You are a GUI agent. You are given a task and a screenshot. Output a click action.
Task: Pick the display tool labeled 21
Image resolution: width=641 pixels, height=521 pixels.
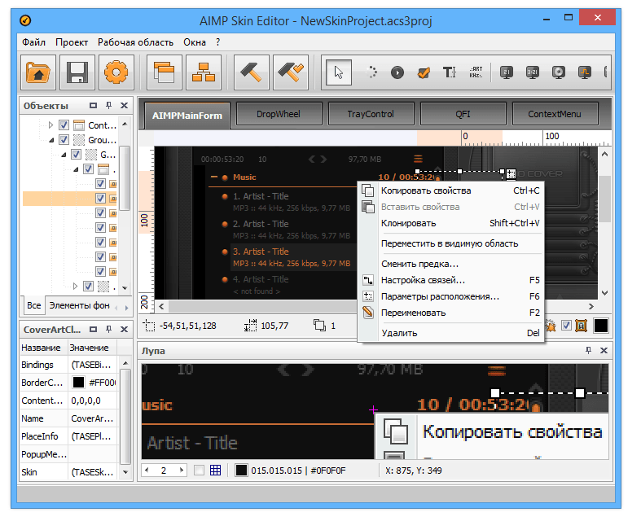(x=507, y=72)
